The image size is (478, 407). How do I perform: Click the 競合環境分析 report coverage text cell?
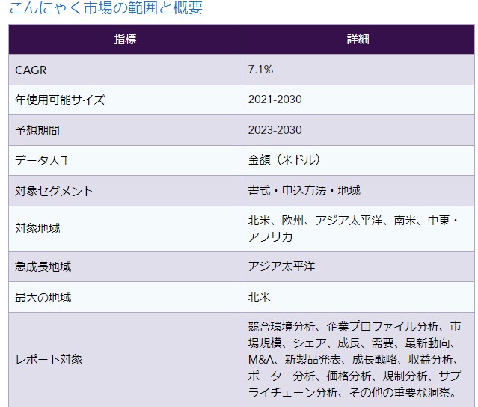pyautogui.click(x=355, y=359)
